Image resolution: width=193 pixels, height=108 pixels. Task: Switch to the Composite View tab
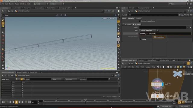click(39, 8)
